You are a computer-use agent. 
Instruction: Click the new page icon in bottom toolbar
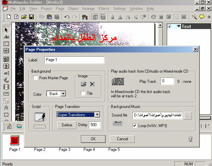[9, 126]
